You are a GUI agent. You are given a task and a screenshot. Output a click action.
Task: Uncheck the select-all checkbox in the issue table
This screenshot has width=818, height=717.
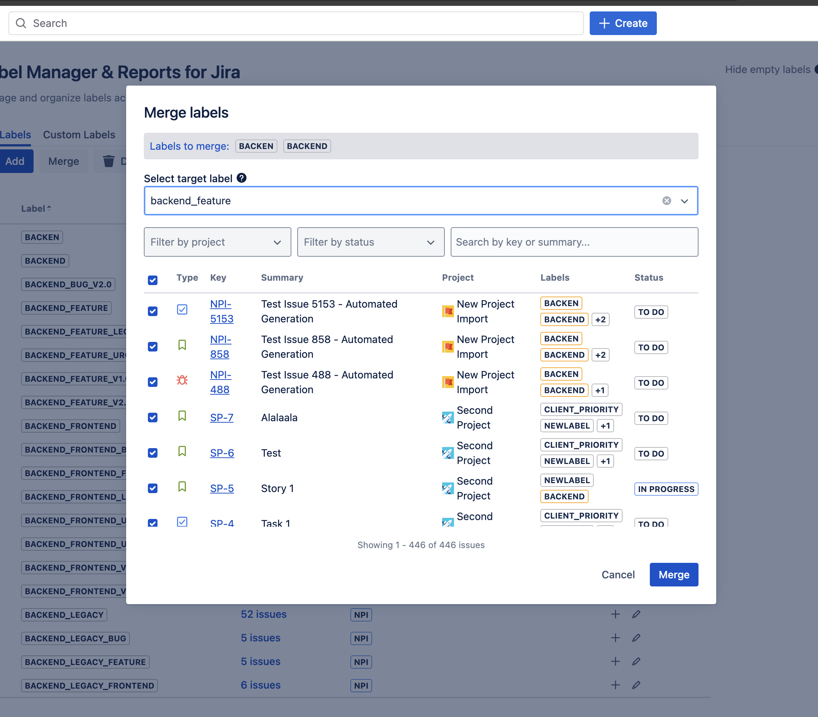[x=152, y=280]
